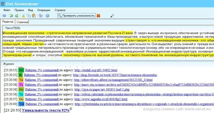Cut selected text with scissors icon
Viewport: 214px width, 113px height.
tap(24, 16)
